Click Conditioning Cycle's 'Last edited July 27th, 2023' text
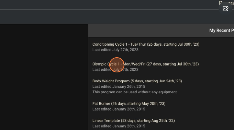234x130 pixels. pos(115,50)
